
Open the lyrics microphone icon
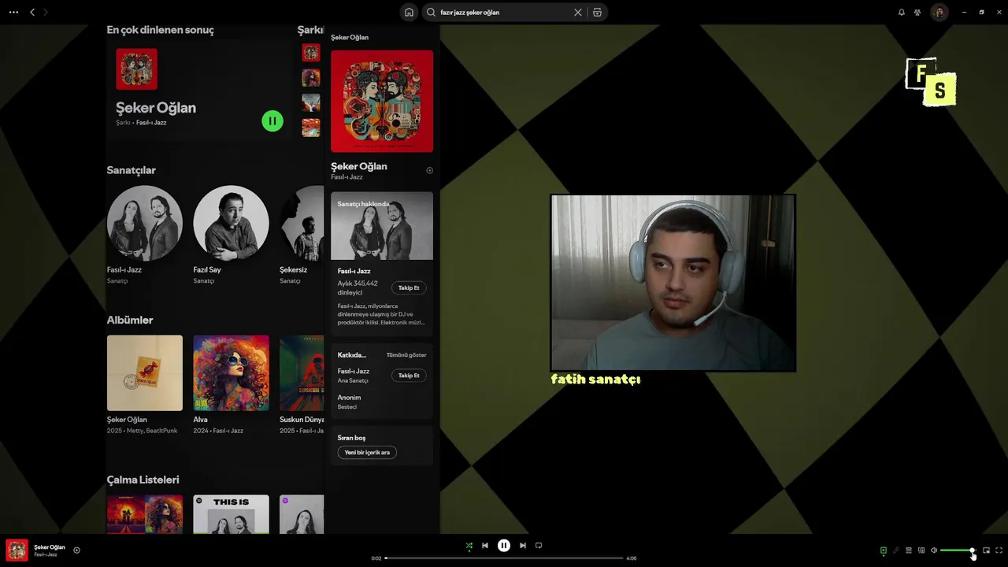click(896, 550)
